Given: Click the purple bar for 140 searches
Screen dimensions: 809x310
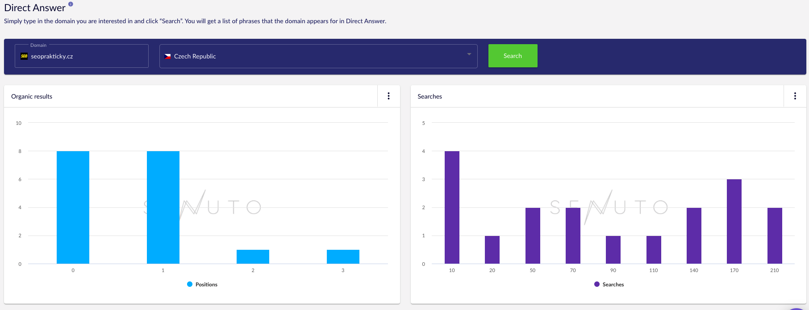Looking at the screenshot, I should click(694, 236).
